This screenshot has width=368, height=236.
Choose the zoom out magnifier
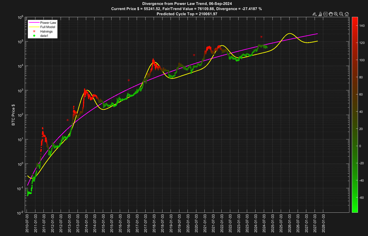[x=341, y=14]
